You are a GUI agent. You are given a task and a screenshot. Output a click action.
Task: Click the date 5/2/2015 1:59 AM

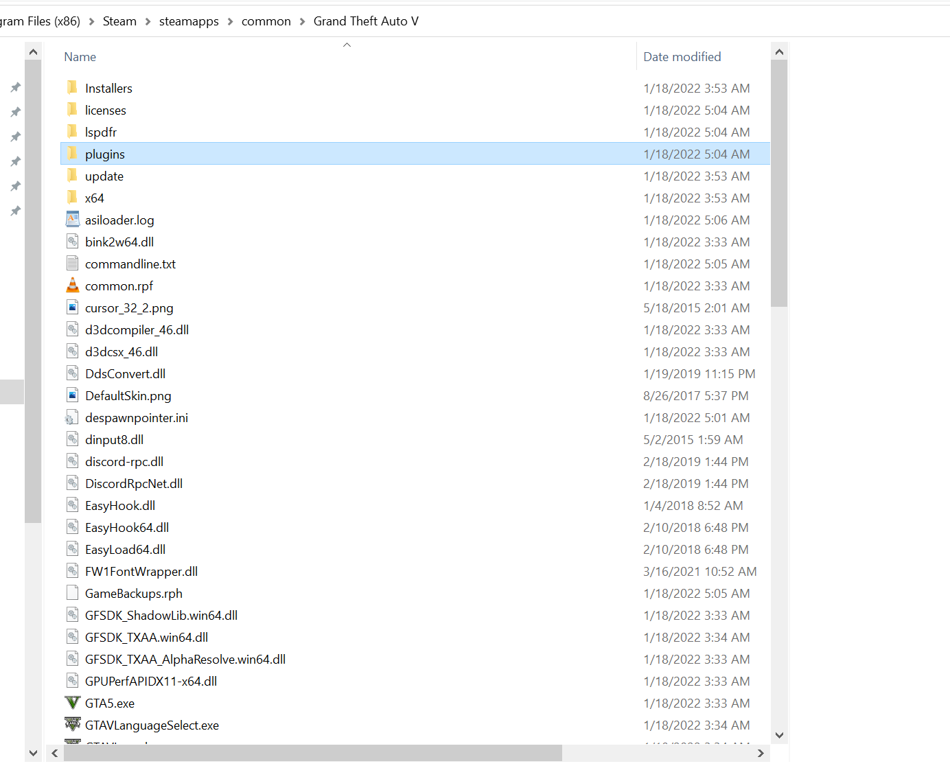693,439
